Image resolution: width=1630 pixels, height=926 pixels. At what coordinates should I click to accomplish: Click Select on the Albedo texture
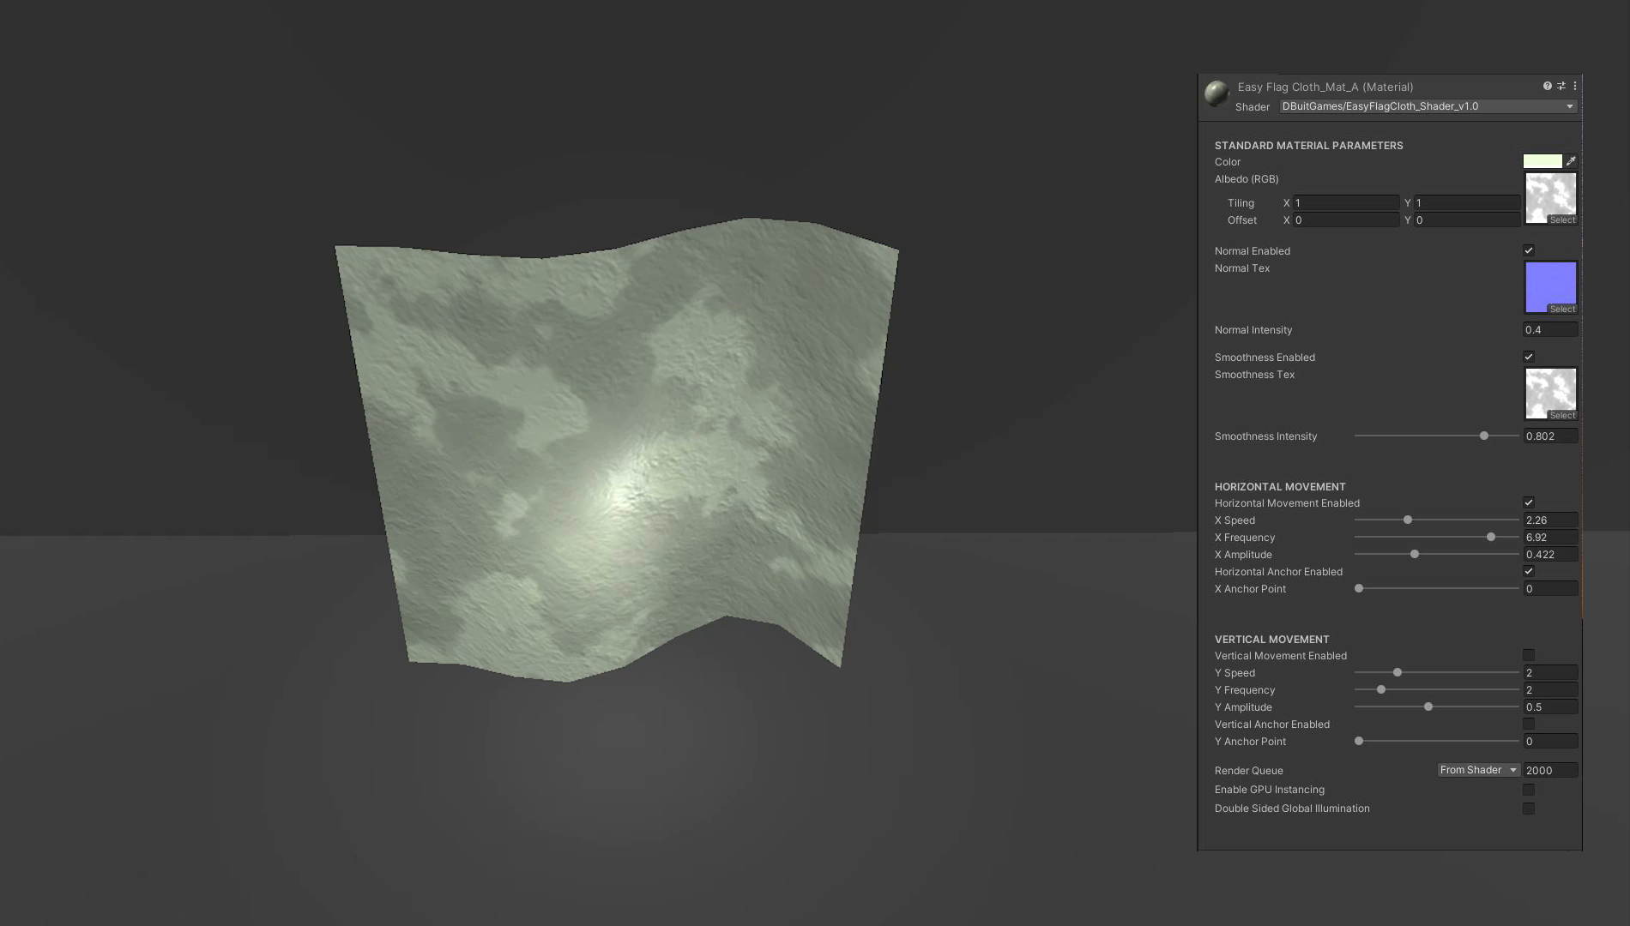tap(1562, 220)
